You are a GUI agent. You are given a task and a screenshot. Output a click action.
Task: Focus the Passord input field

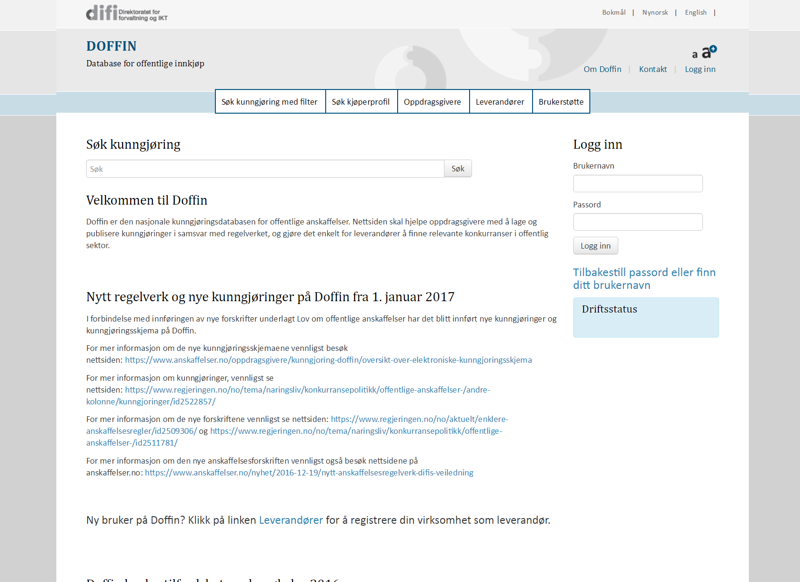pos(638,222)
